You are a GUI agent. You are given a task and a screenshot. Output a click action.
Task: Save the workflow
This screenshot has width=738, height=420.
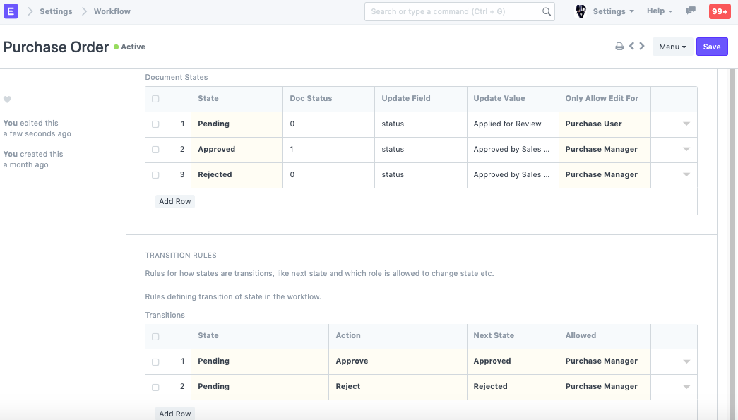coord(712,47)
